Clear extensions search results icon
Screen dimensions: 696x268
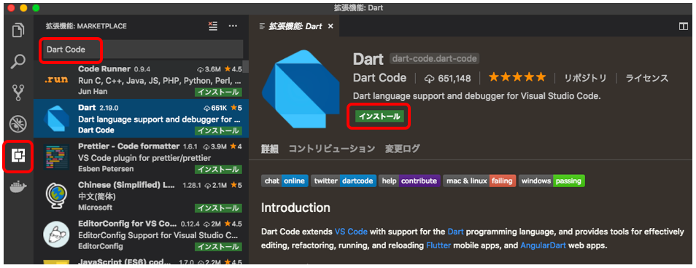click(213, 26)
